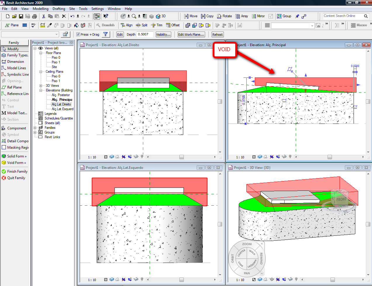Open the default 3D view house icon
Viewport: 372px width, 286px height.
click(x=158, y=16)
